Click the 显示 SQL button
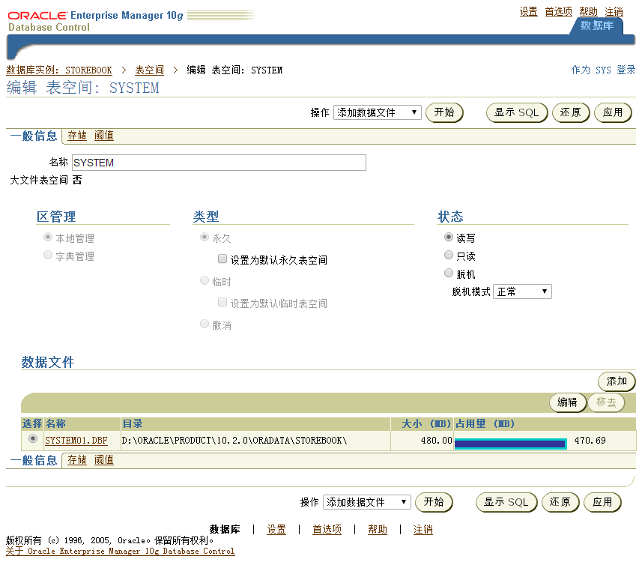The width and height of the screenshot is (642, 562). 516,112
